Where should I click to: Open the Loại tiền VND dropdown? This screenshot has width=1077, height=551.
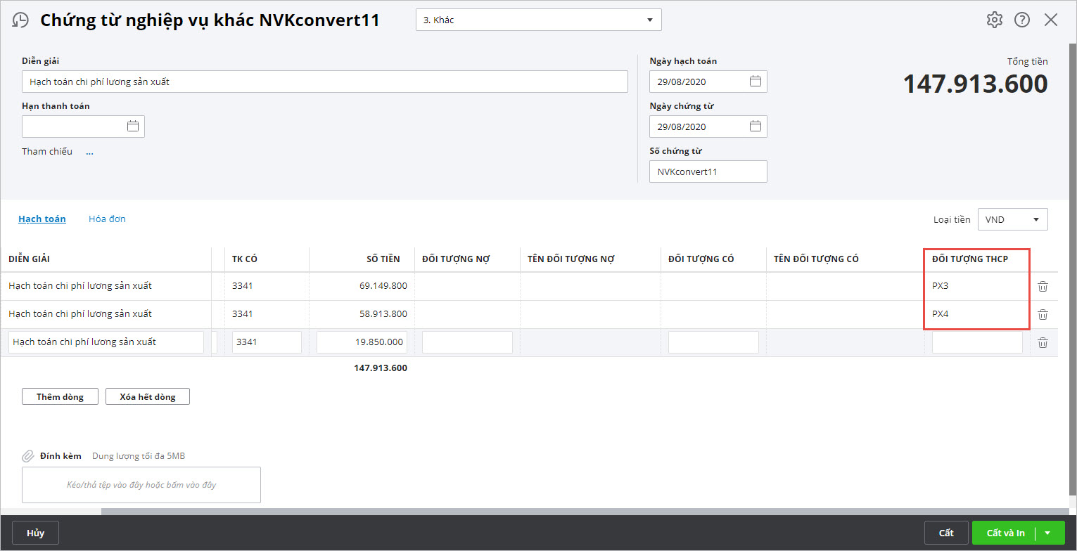click(x=1035, y=219)
